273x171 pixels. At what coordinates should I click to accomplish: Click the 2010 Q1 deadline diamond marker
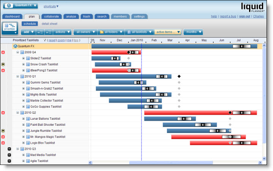[x=179, y=76]
